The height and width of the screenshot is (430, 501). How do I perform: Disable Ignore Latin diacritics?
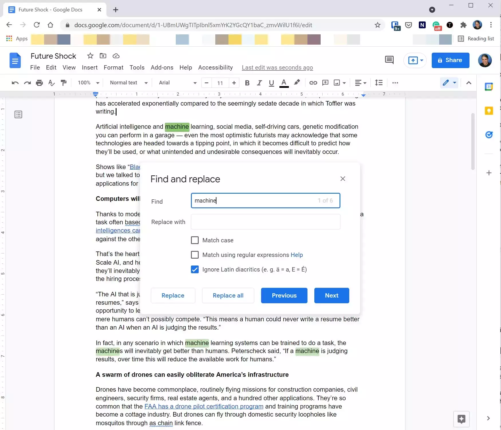click(195, 269)
